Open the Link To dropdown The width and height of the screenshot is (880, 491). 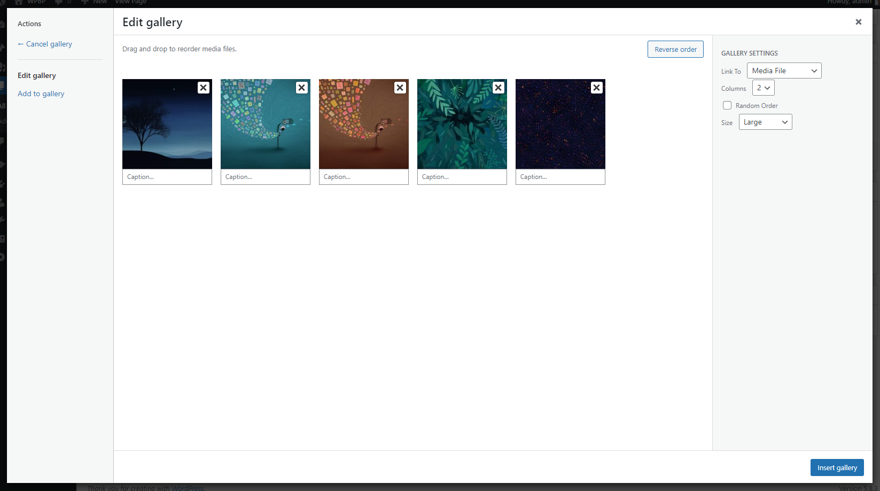click(x=784, y=71)
